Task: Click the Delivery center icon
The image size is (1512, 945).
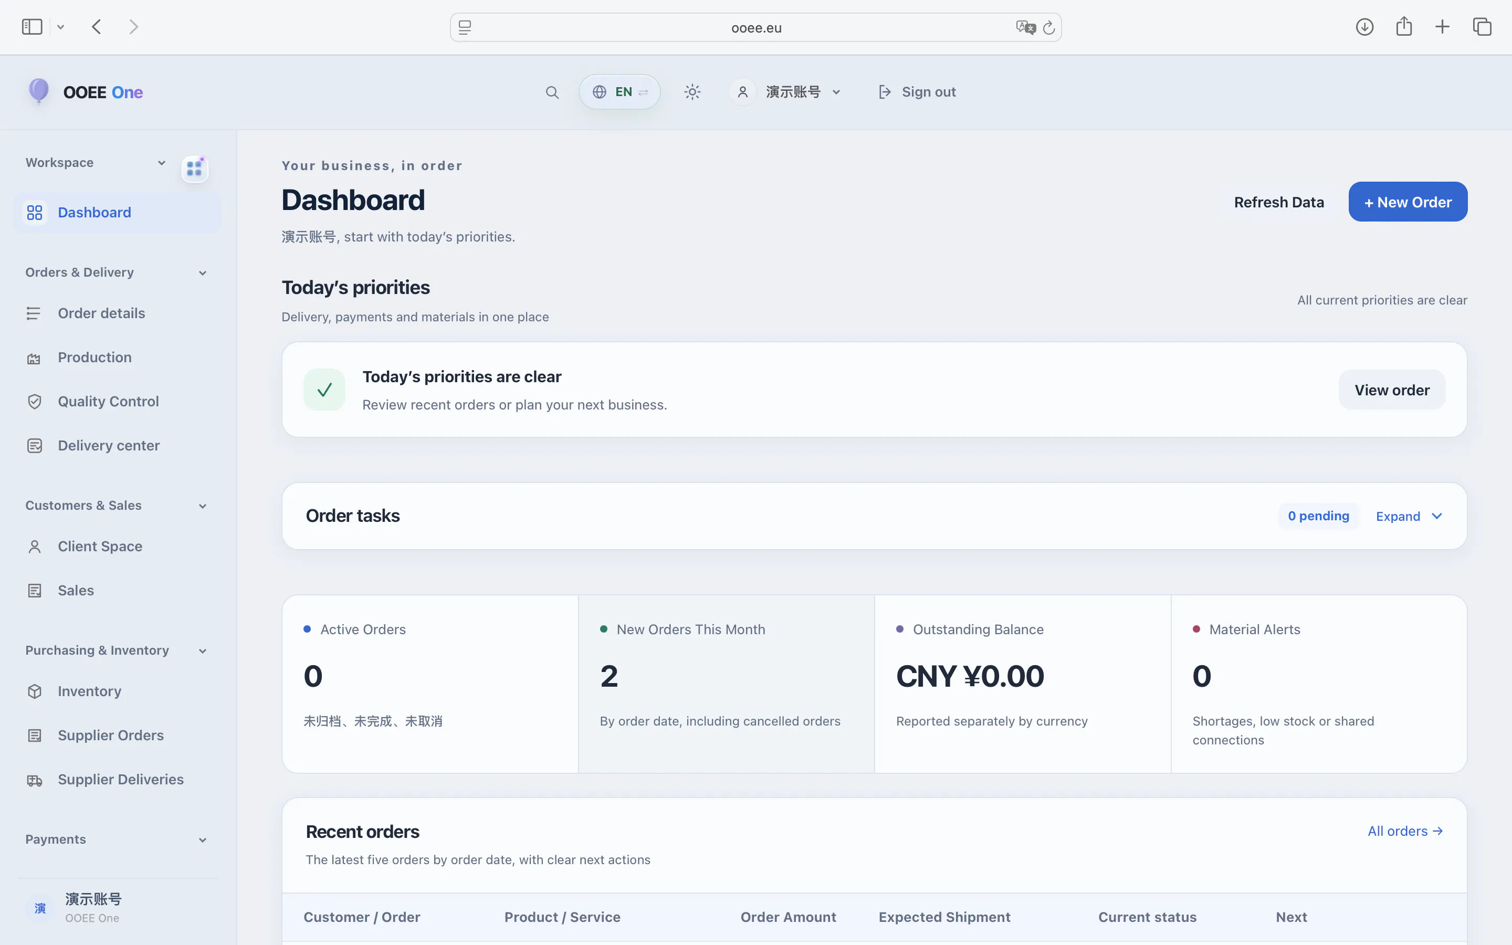Action: tap(34, 446)
